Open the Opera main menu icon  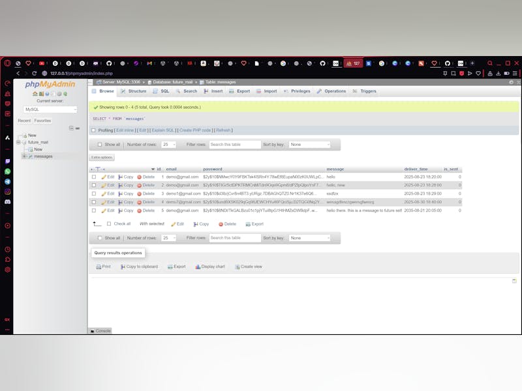(7, 63)
